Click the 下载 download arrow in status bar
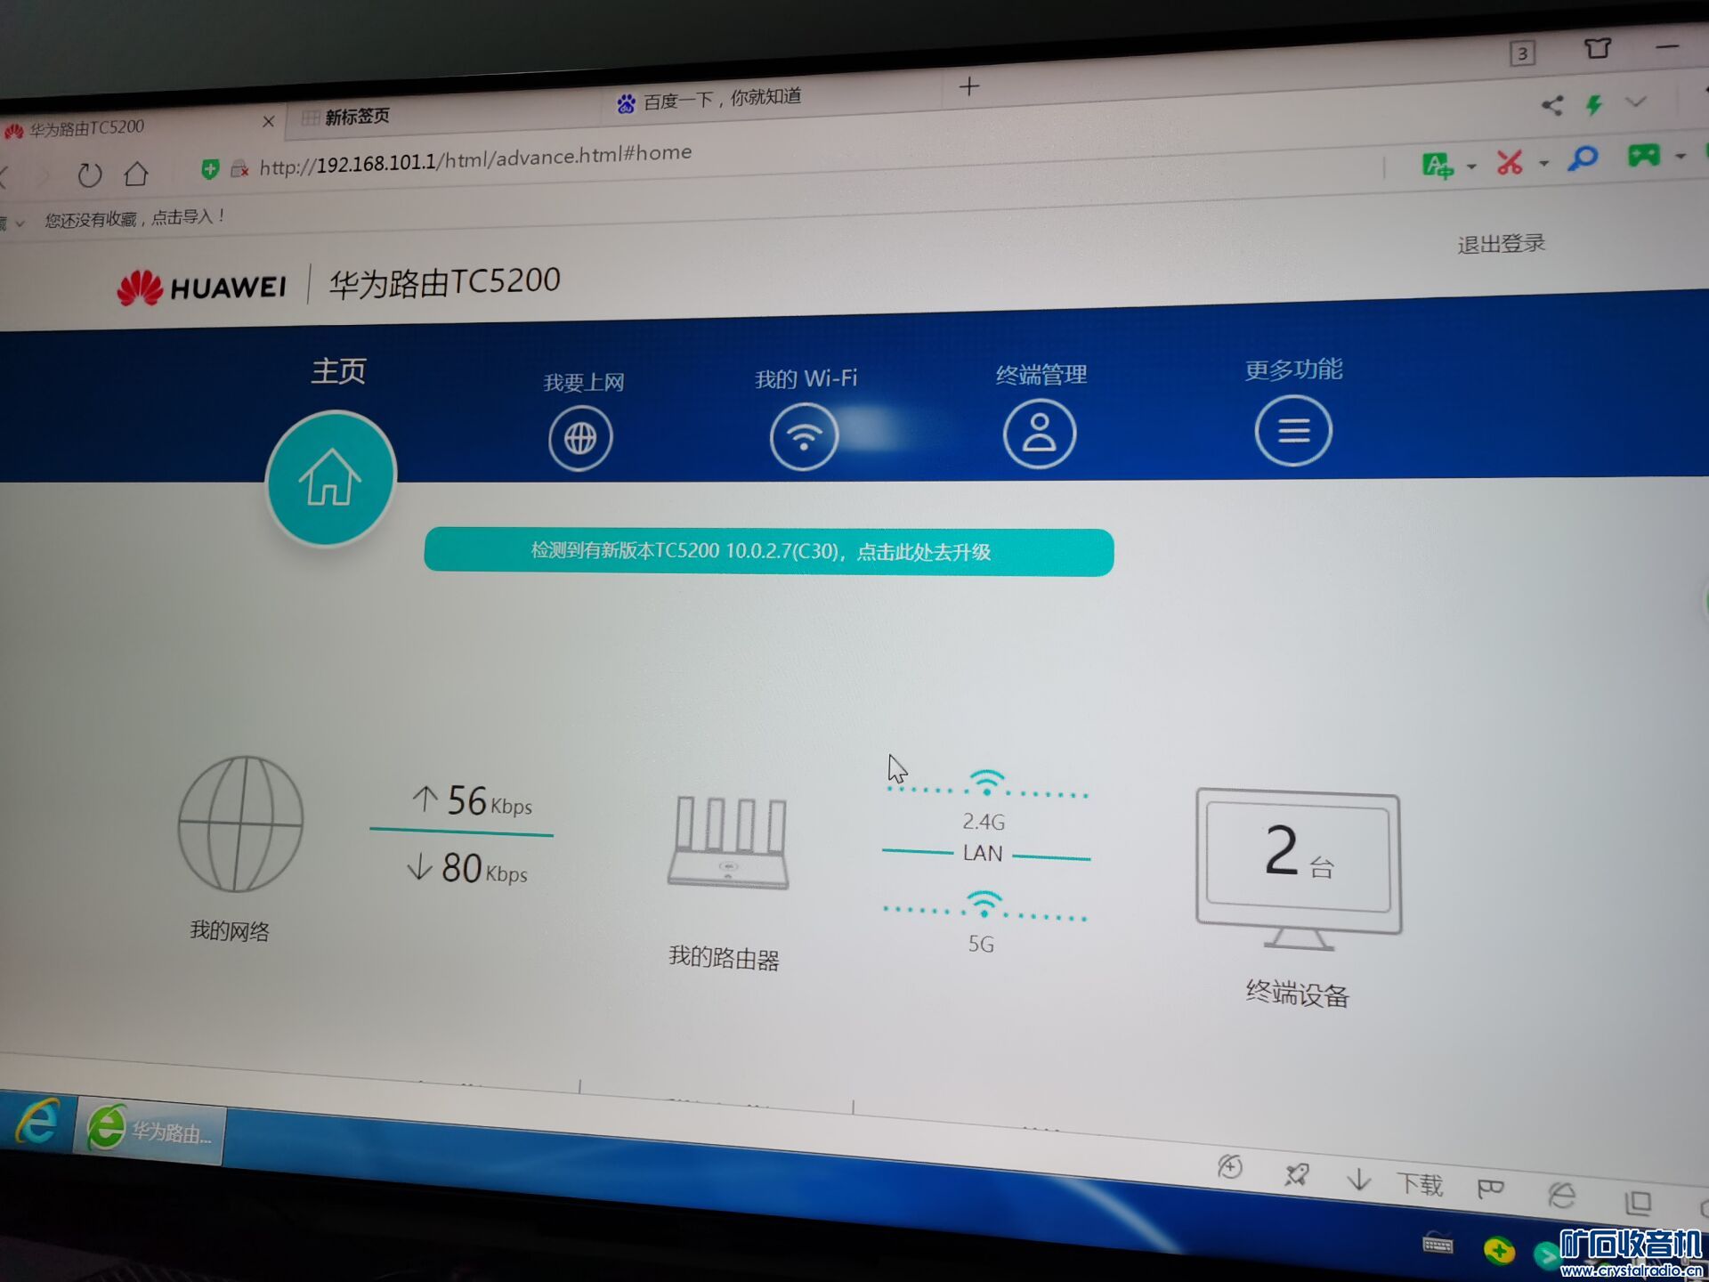 [1358, 1180]
